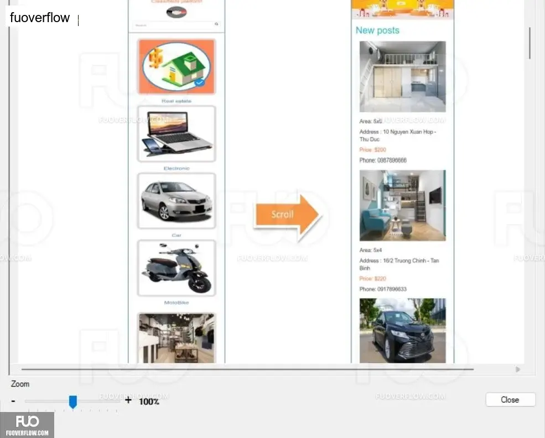The width and height of the screenshot is (545, 438).
Task: Click the zoom plus button
Action: pyautogui.click(x=128, y=400)
